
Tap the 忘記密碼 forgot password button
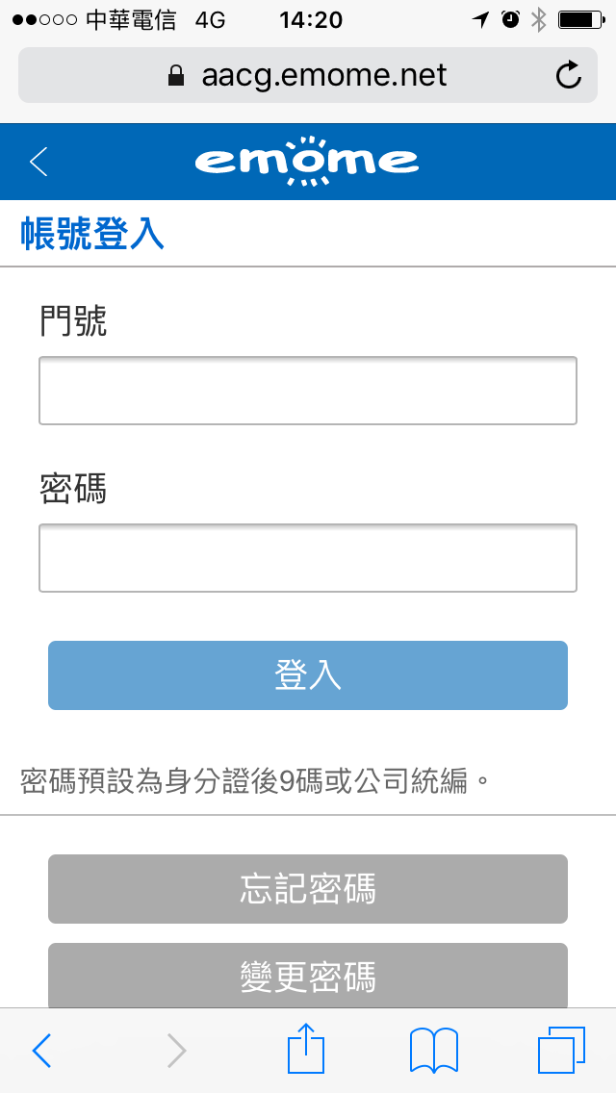308,889
